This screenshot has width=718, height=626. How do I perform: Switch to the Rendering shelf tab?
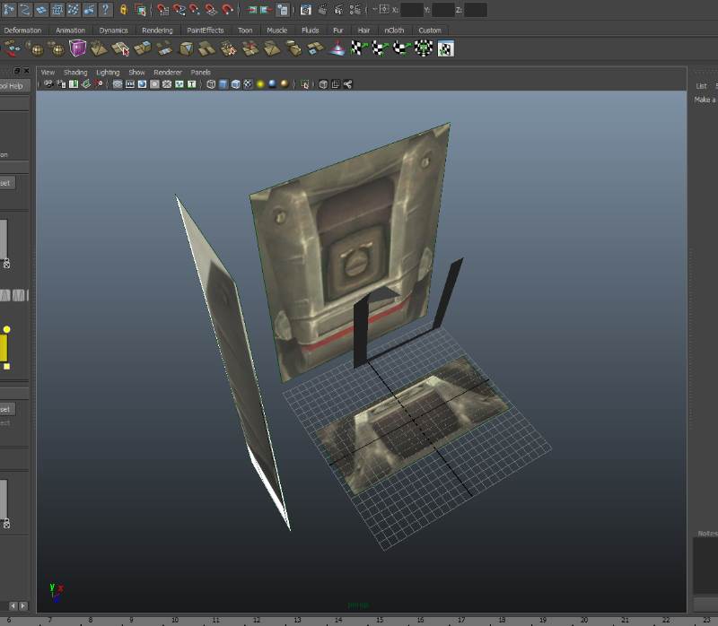coord(157,30)
